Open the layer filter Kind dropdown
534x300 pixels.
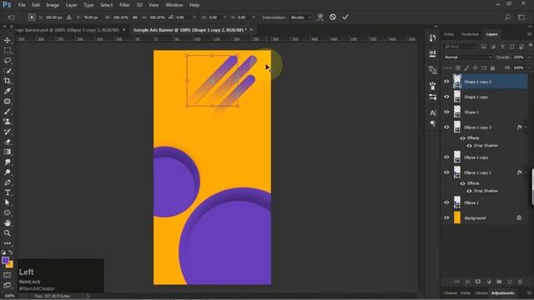tap(460, 47)
